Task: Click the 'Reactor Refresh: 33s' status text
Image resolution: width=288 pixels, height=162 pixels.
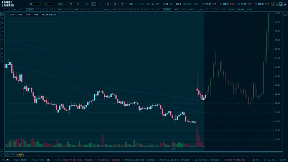Action: (x=41, y=160)
